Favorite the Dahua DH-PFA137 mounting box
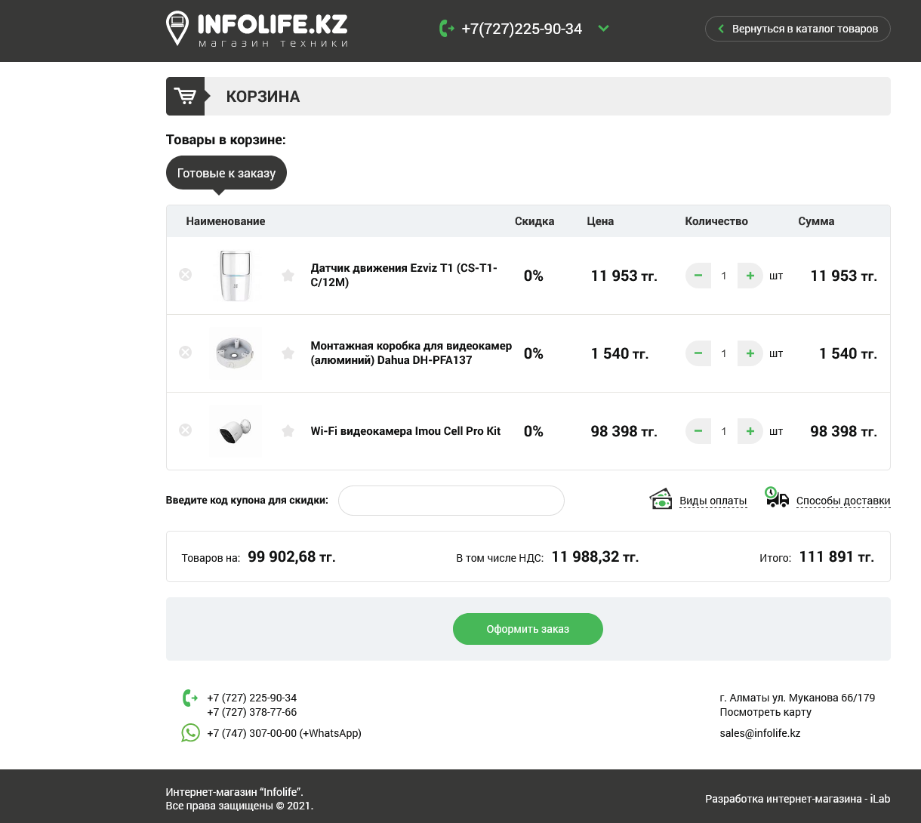 (288, 353)
